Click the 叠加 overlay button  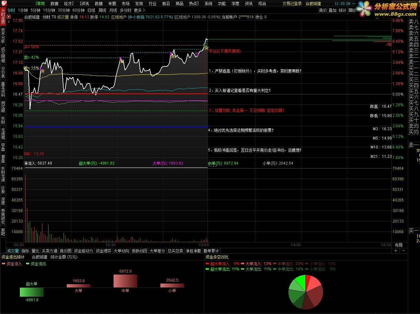333,10
